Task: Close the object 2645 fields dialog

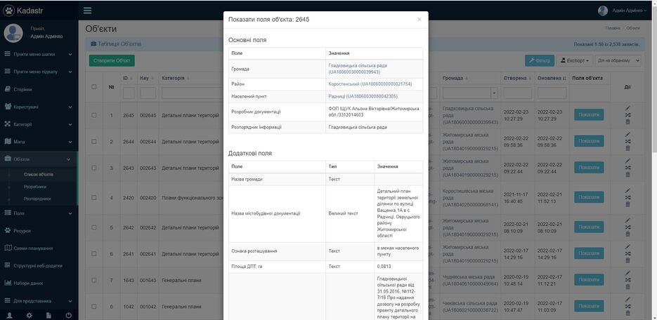Action: click(x=419, y=19)
